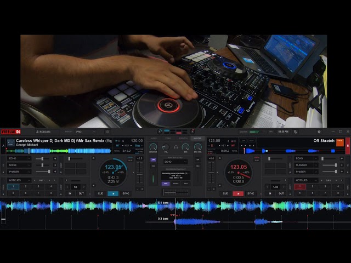Toggle deck A MT master tempo
This screenshot has width=351, height=263.
point(117,146)
